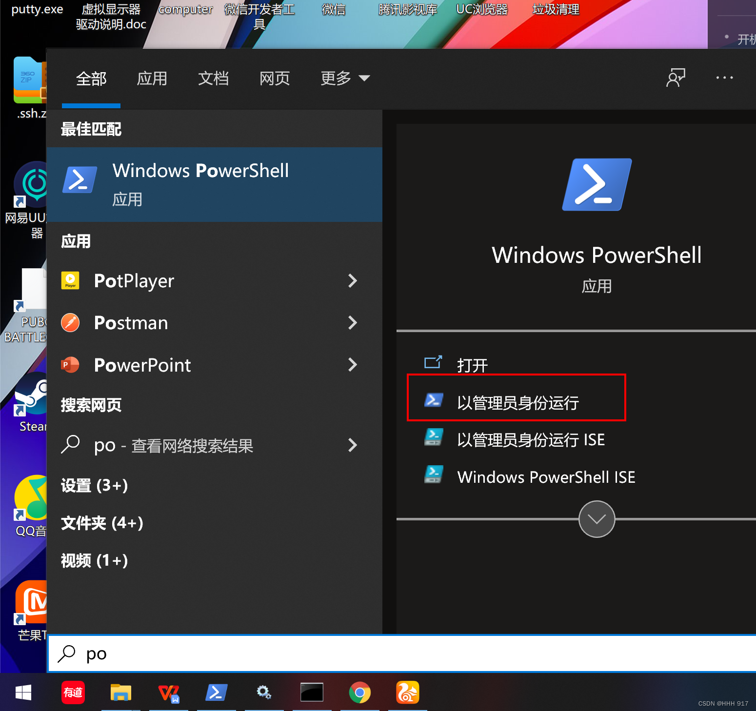The width and height of the screenshot is (756, 711).
Task: Open the three-dot options menu
Action: click(724, 78)
